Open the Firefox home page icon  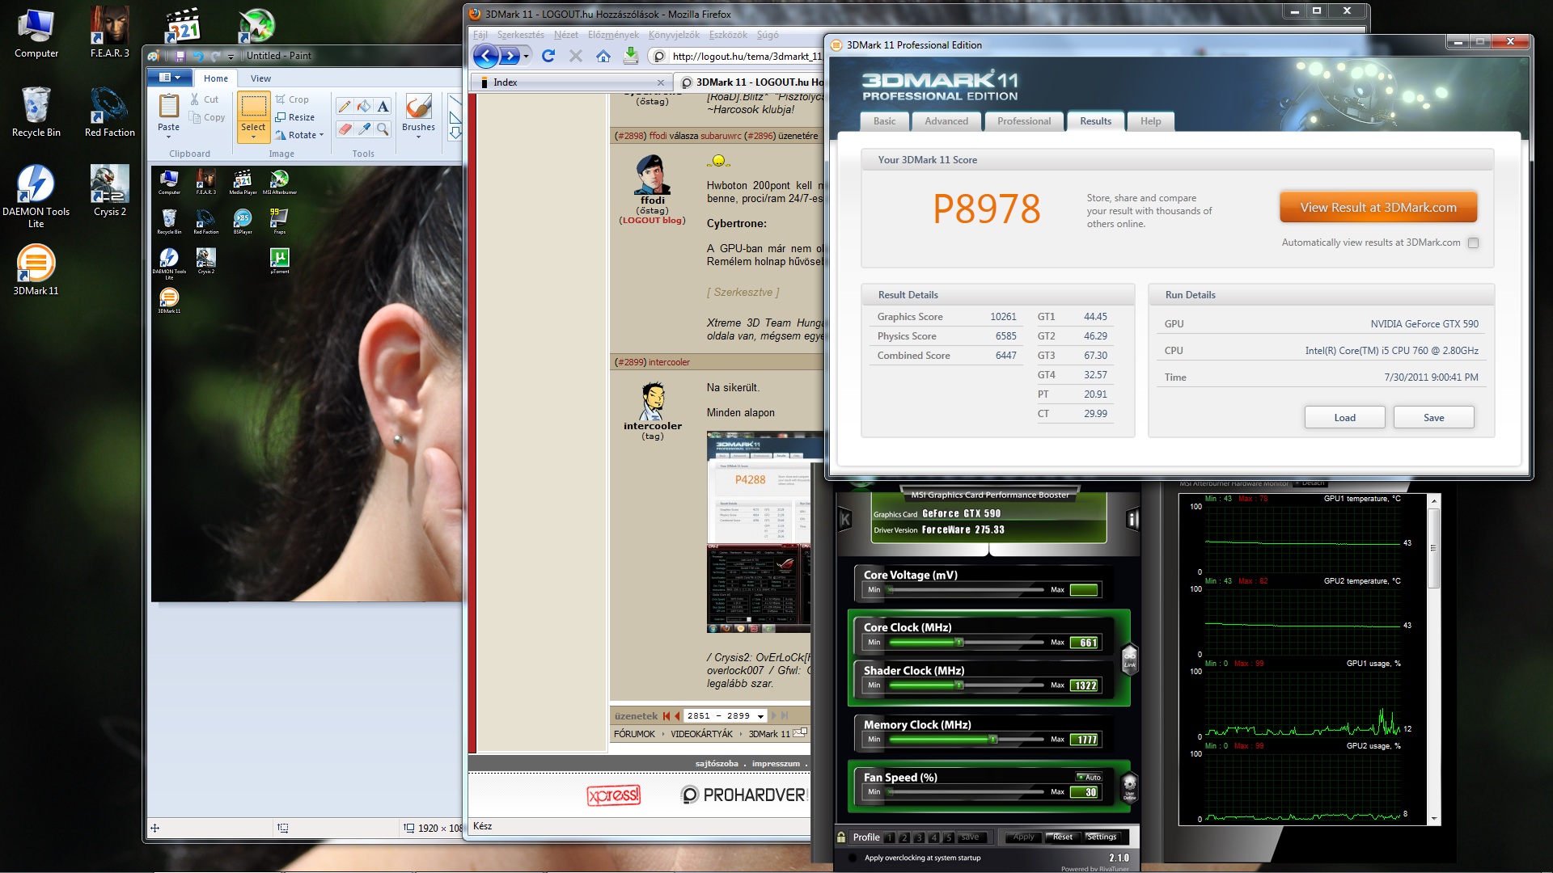(x=603, y=56)
